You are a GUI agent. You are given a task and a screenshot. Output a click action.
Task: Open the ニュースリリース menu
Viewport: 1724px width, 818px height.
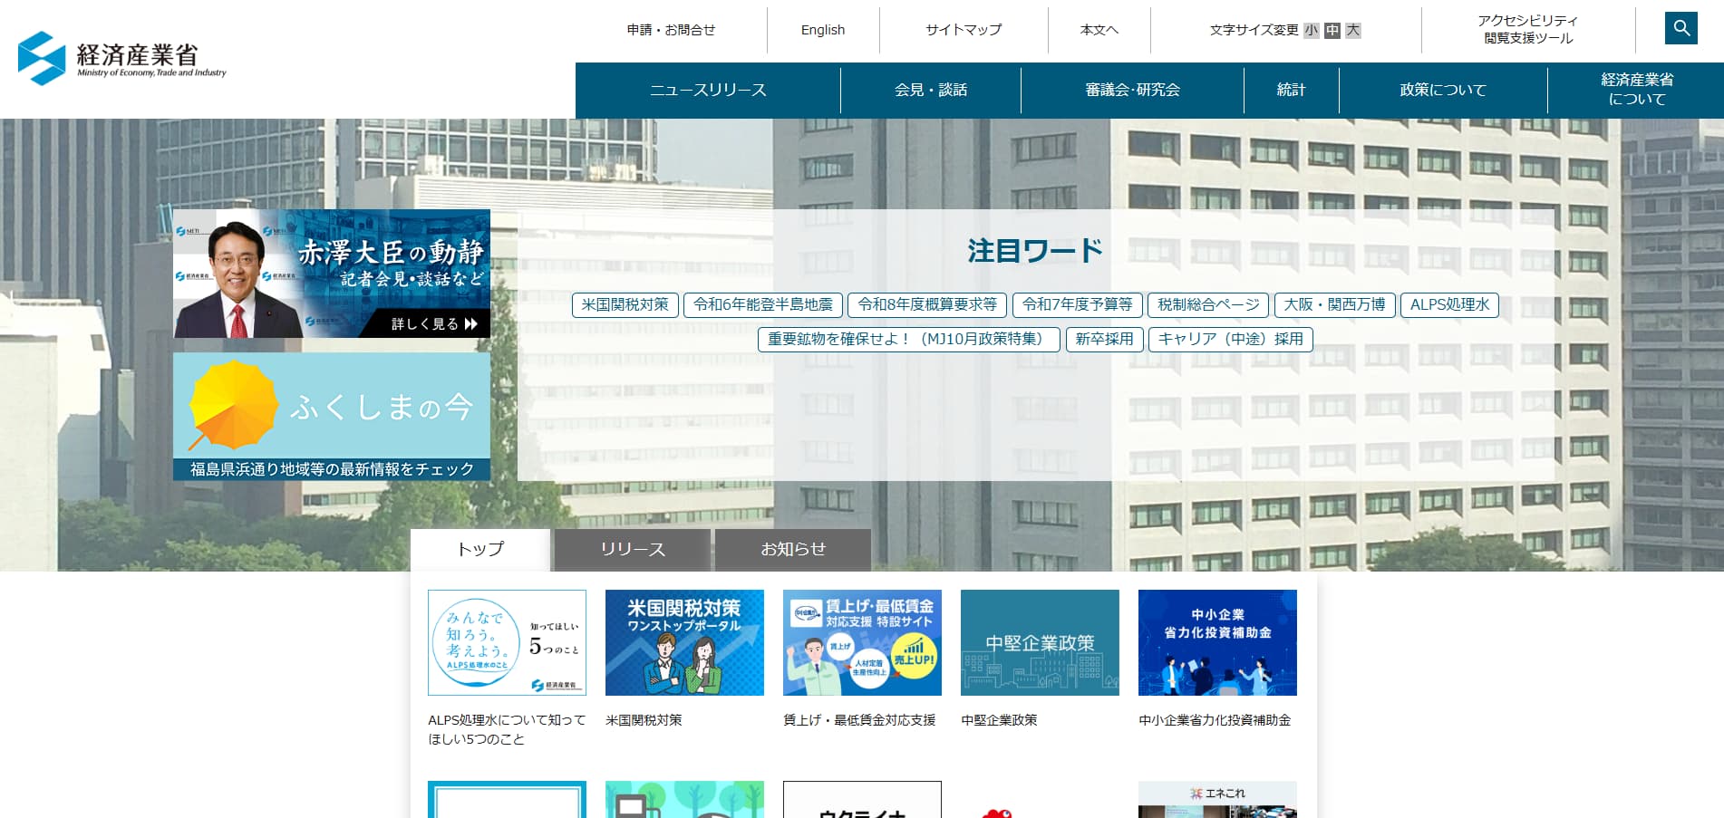(709, 90)
